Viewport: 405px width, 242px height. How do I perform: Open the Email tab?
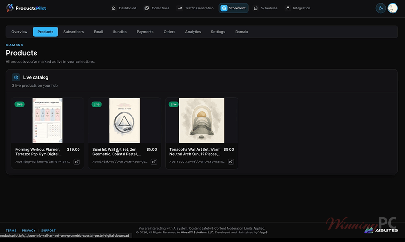pos(98,32)
